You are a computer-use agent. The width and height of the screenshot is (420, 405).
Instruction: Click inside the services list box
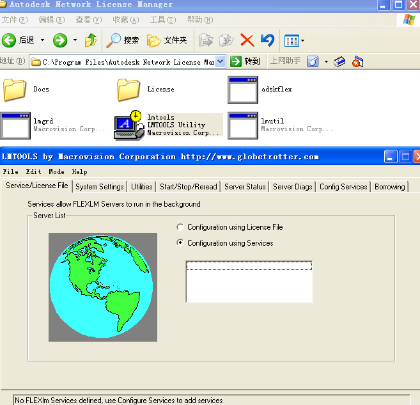[x=249, y=282]
